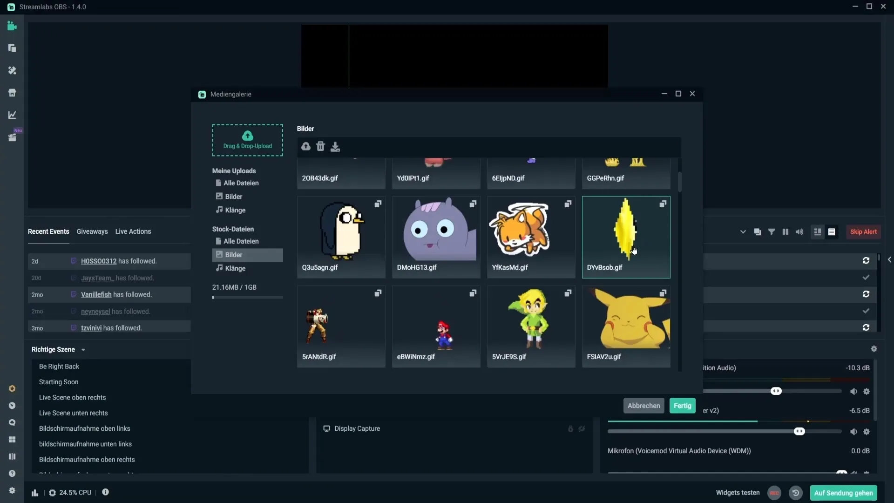The image size is (894, 503).
Task: Collapse the right side panel arrow
Action: point(889,259)
